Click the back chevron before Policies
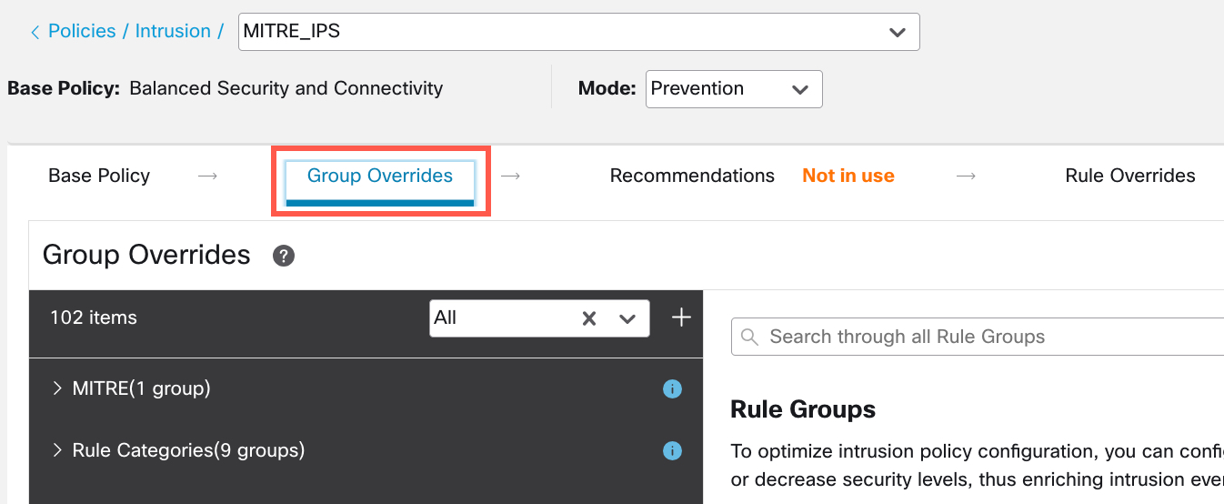 35,32
